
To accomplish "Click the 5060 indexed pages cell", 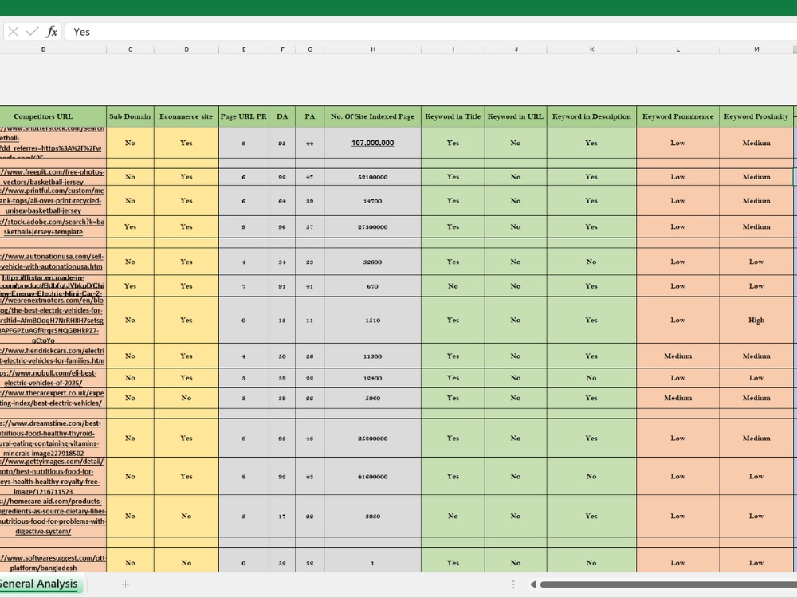I will point(372,398).
